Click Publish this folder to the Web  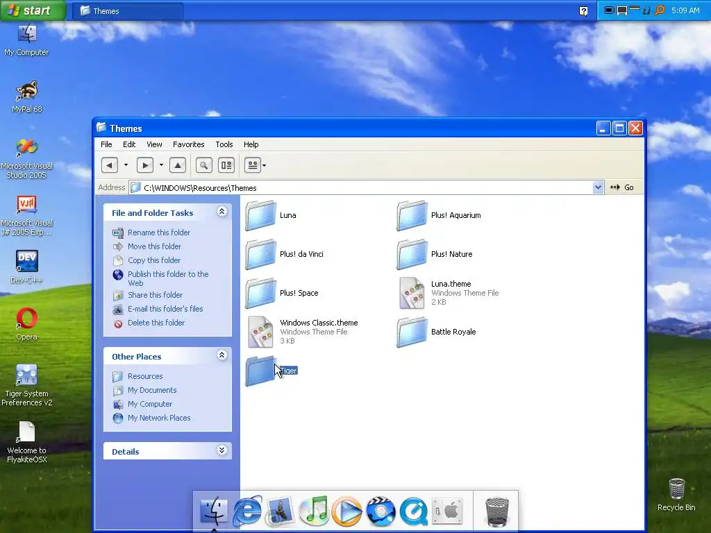(x=168, y=278)
